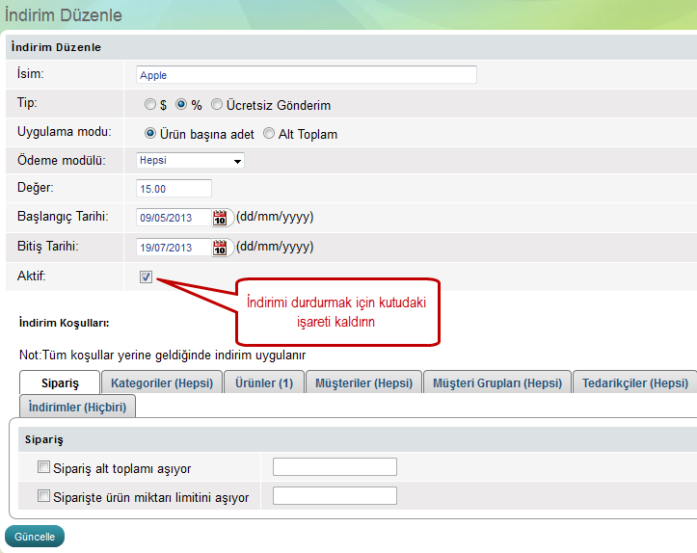Screen dimensions: 697x553
Task: Select Ürün başına adet radio button
Action: (150, 134)
